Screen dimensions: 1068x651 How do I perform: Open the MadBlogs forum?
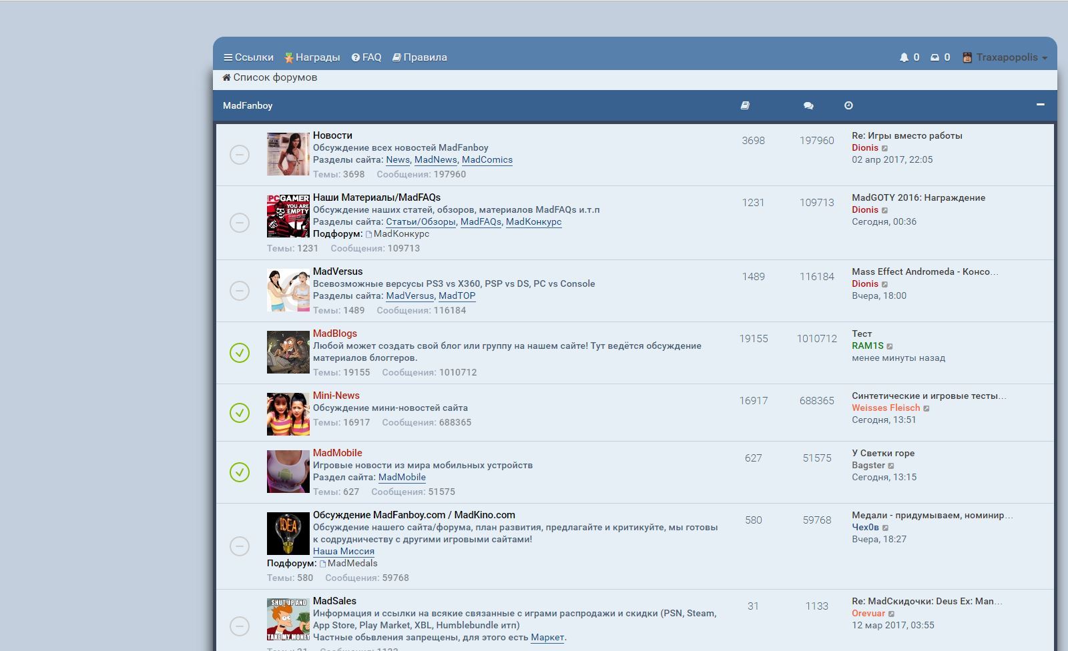pos(335,334)
